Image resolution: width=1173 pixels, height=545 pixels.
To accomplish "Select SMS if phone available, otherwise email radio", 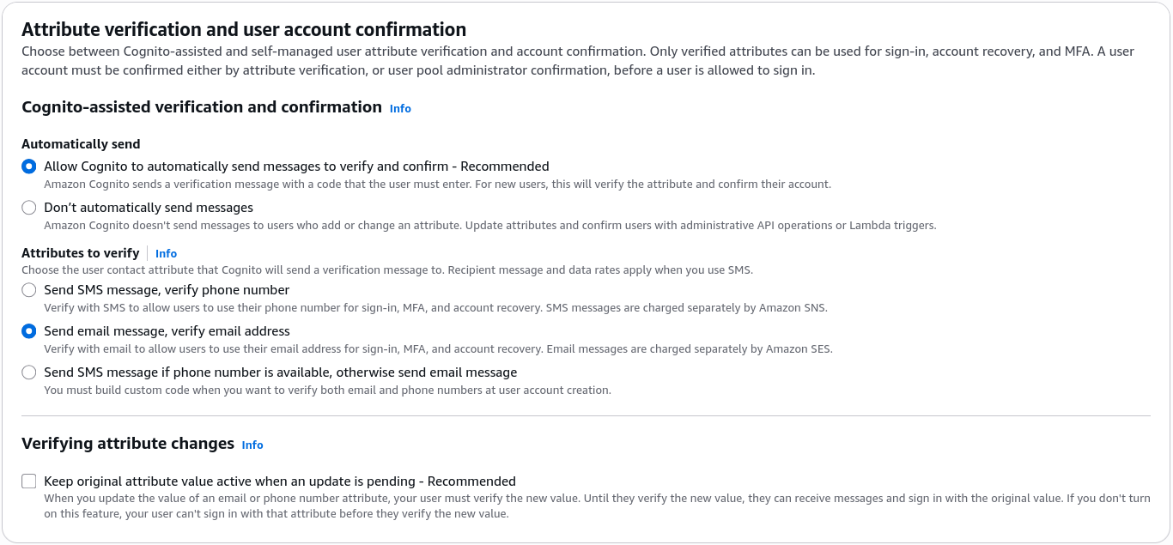I will (x=29, y=372).
